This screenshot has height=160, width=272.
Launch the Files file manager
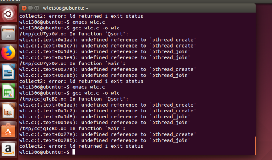(8, 34)
